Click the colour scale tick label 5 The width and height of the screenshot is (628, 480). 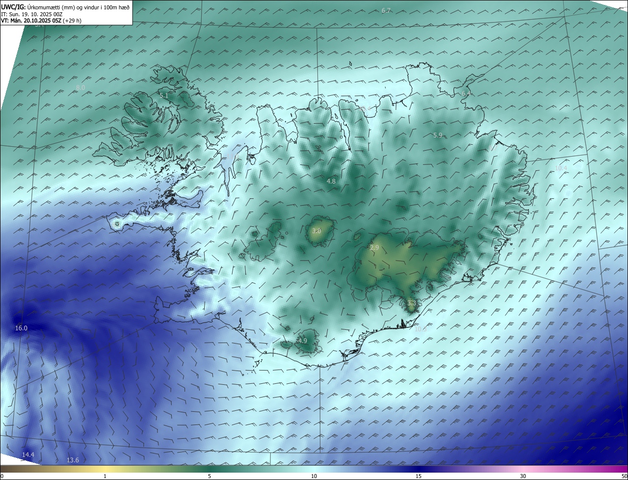[x=209, y=476]
